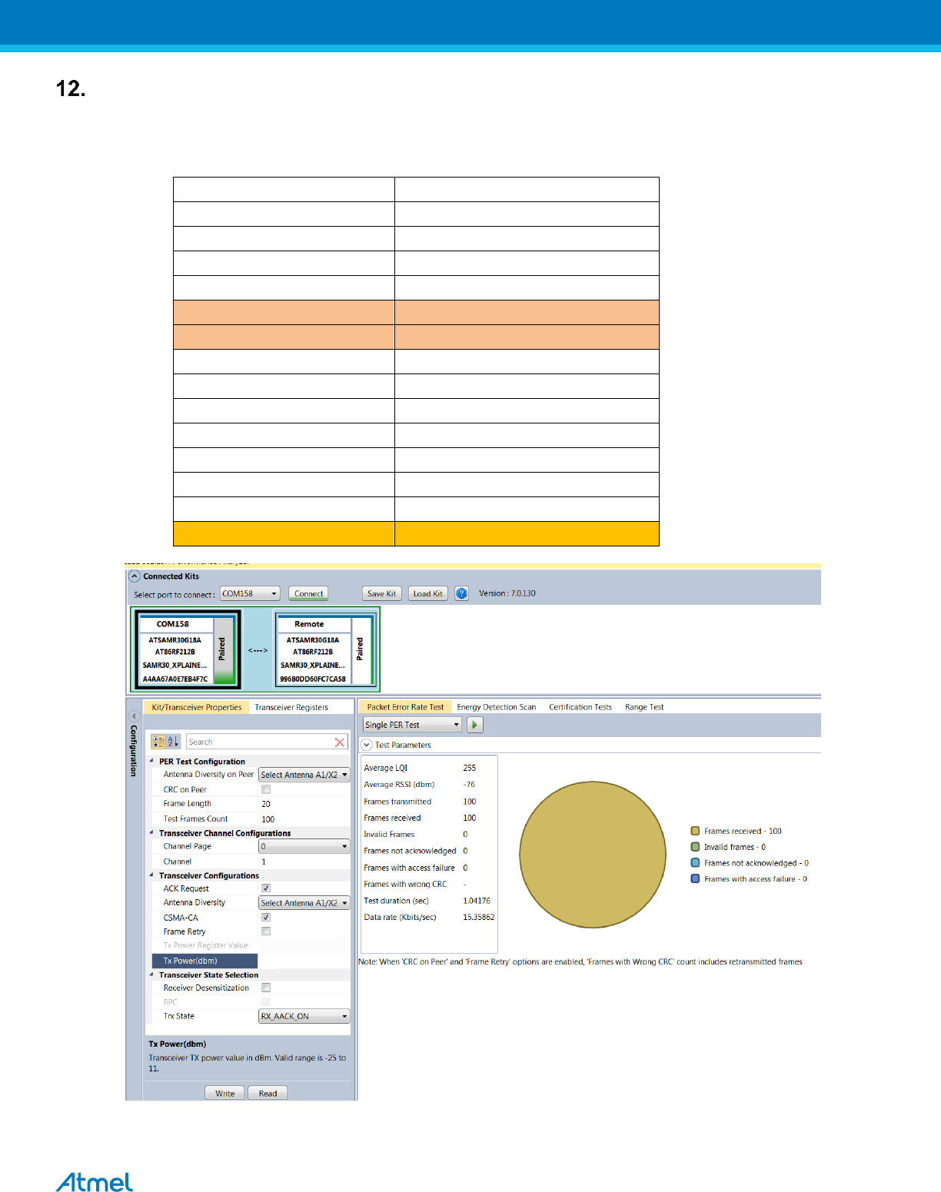Open the Channel Page dropdown
Screen dimensions: 941x1192
[x=304, y=846]
